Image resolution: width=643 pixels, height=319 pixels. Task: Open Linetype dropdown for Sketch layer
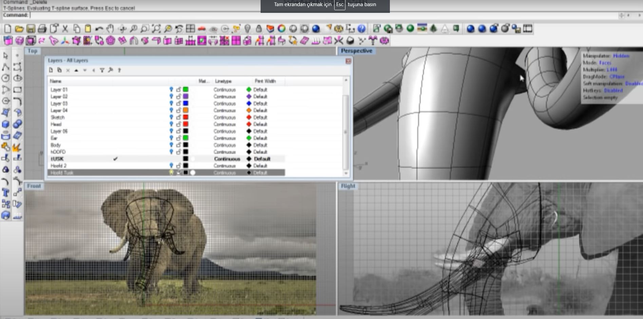(224, 117)
